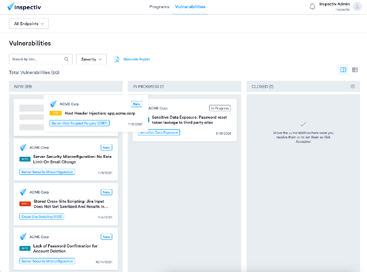Screen dimensions: 367x272
Task: Click the checkmark icon in the Closed column
Action: pos(304,124)
